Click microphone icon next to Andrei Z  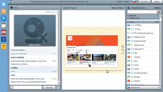pos(131,57)
